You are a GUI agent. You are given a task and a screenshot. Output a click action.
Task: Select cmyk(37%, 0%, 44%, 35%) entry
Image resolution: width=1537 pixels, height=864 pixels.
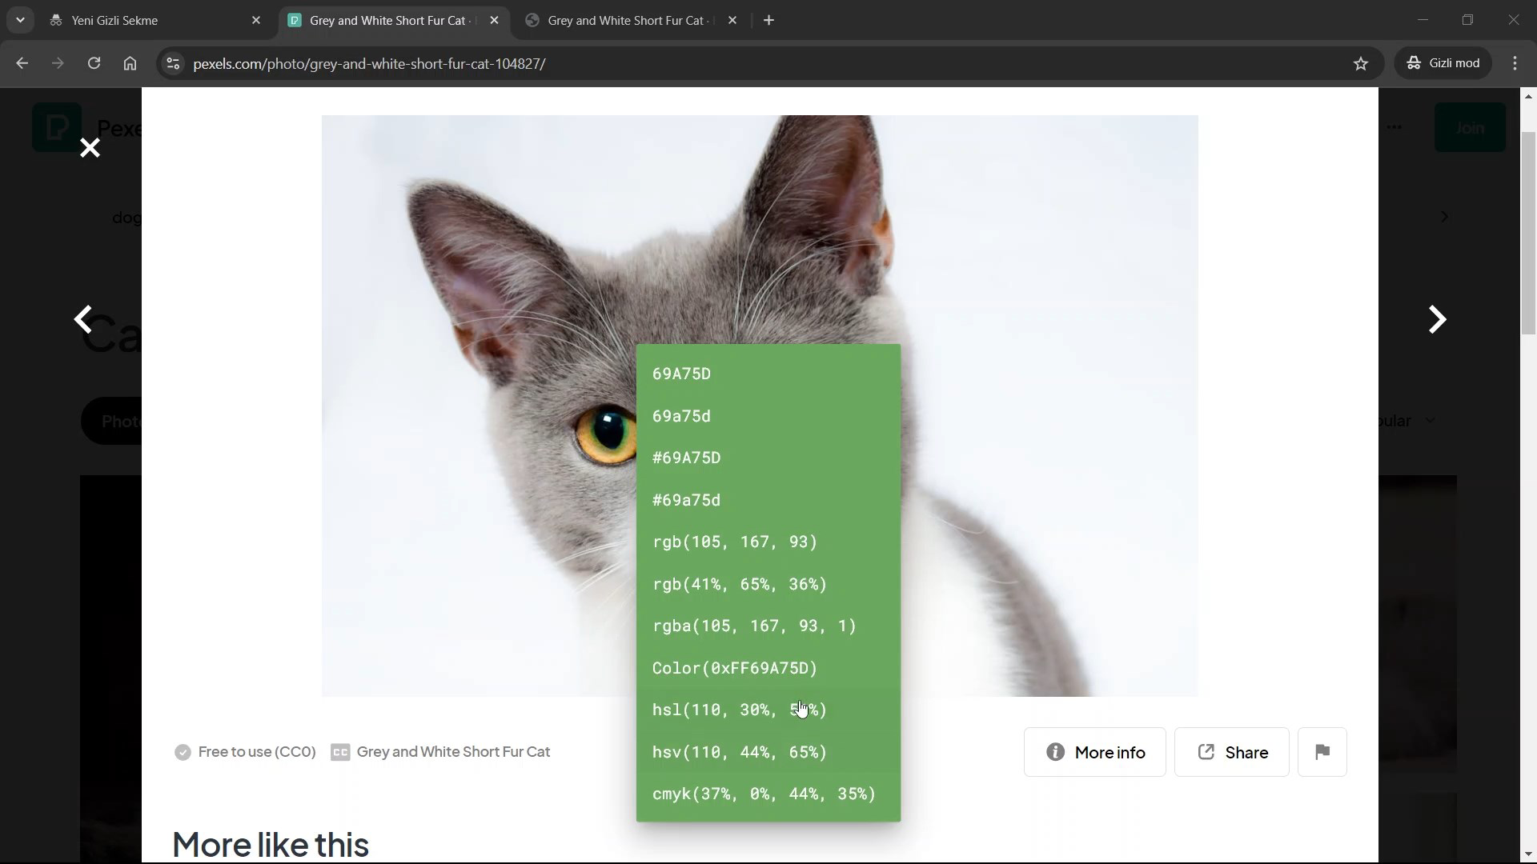pos(768,794)
